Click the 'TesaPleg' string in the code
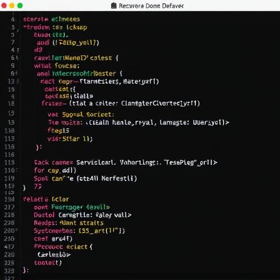Image resolution: width=280 pixels, height=280 pixels. tap(180, 162)
